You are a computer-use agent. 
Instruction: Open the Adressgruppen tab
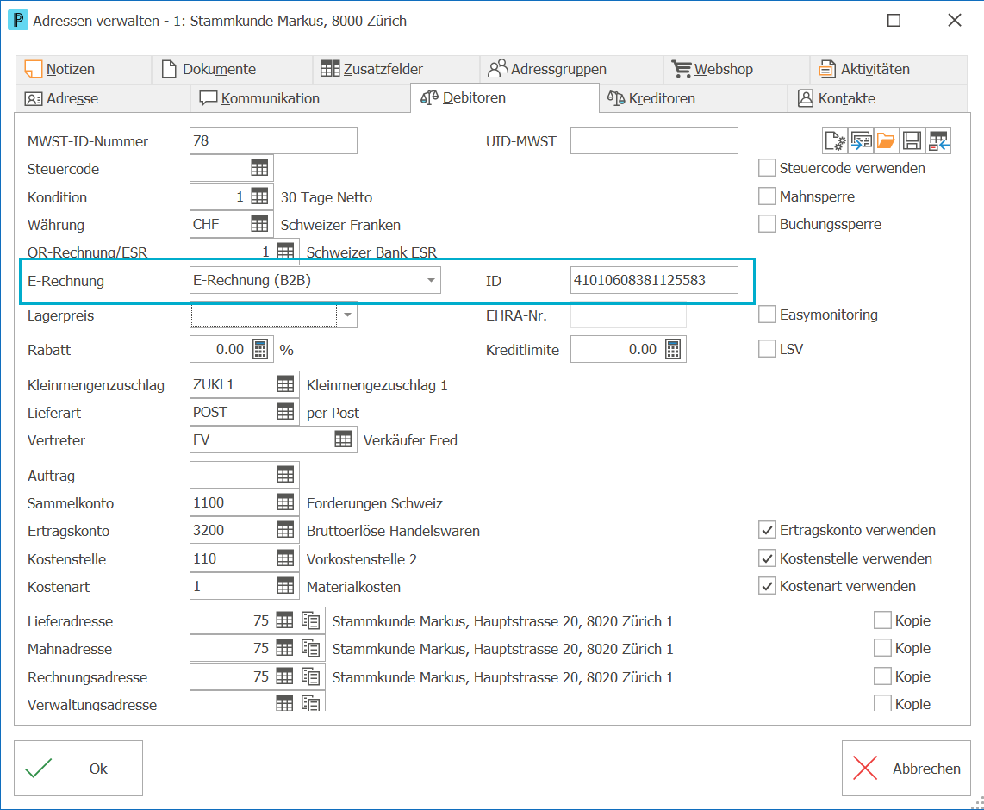(571, 69)
